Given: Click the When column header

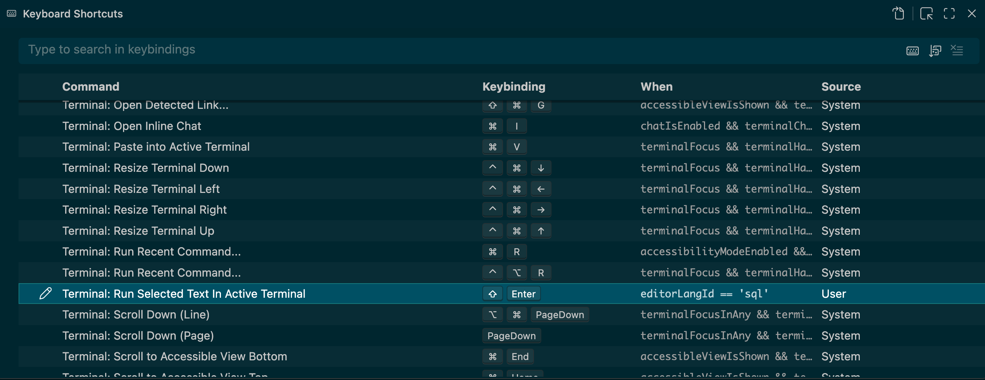Looking at the screenshot, I should click(x=656, y=87).
